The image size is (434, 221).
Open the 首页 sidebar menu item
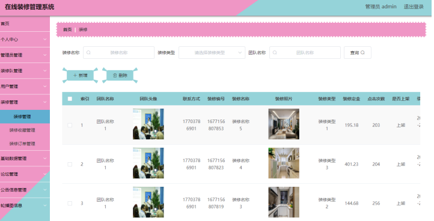(x=25, y=24)
